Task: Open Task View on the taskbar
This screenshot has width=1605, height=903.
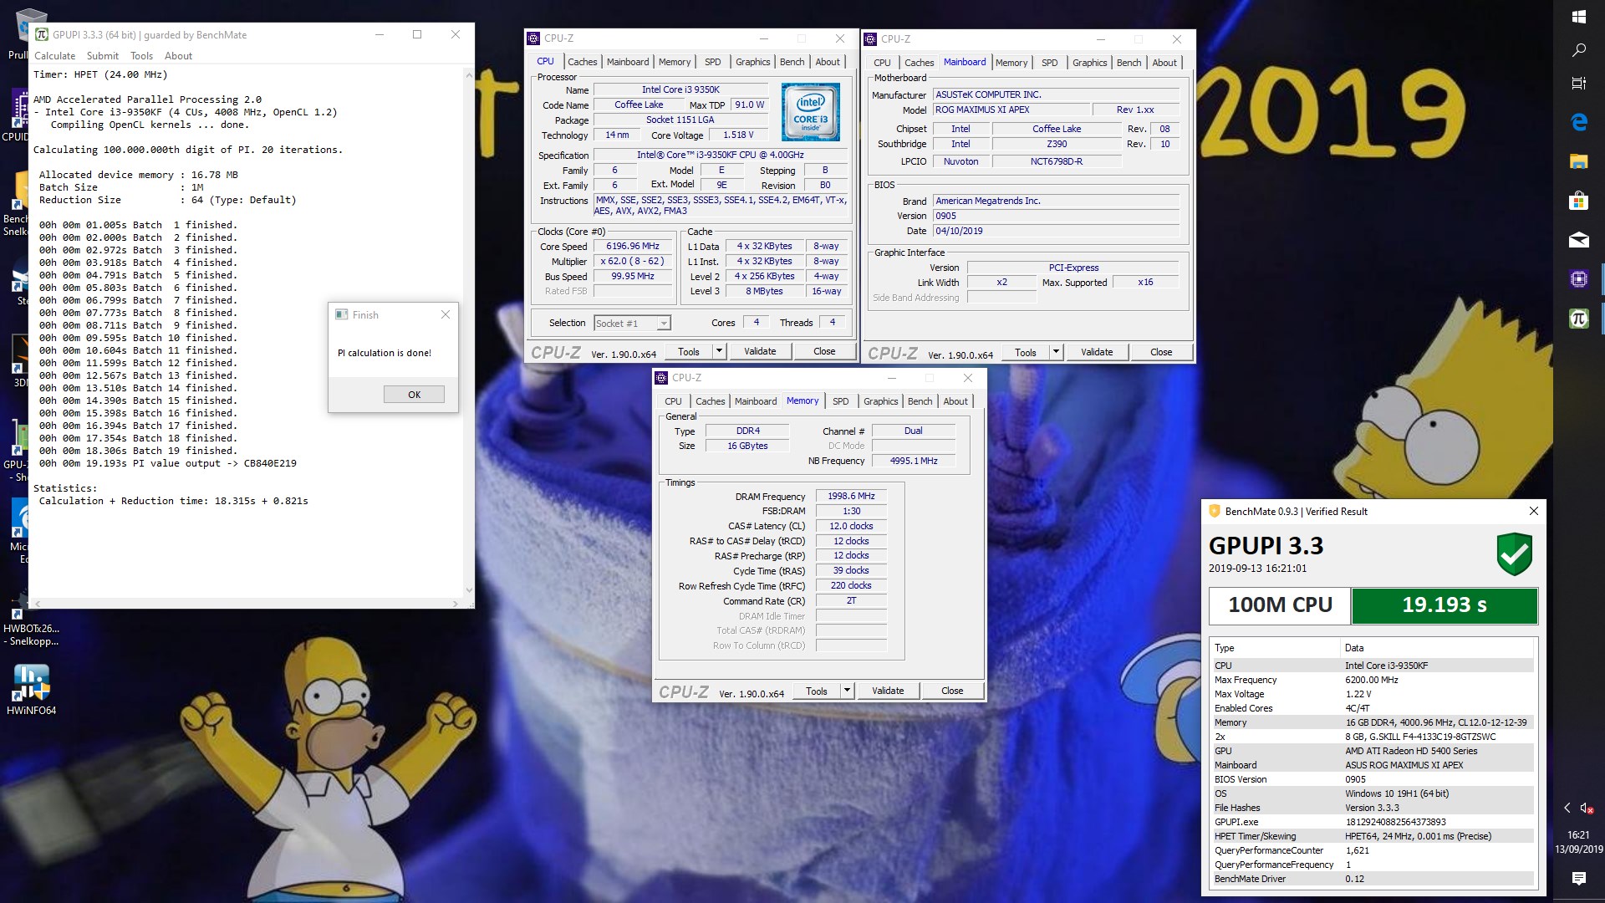Action: pos(1578,84)
